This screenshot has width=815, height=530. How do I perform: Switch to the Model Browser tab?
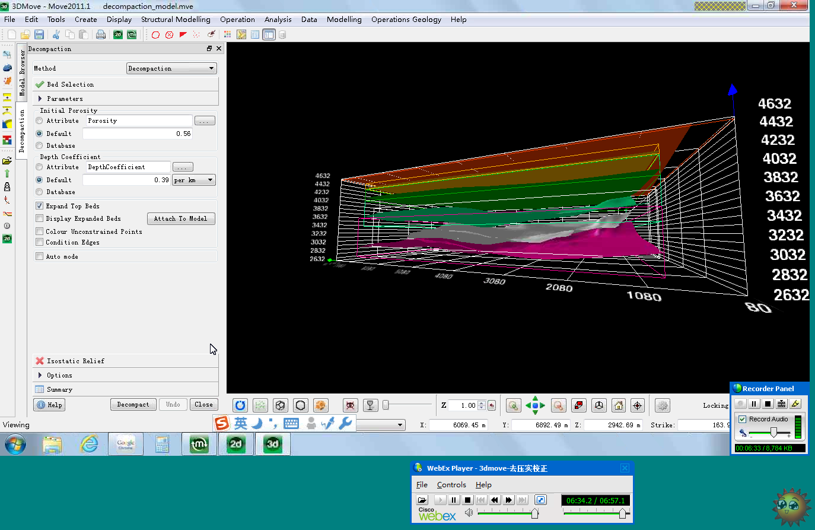click(x=22, y=72)
